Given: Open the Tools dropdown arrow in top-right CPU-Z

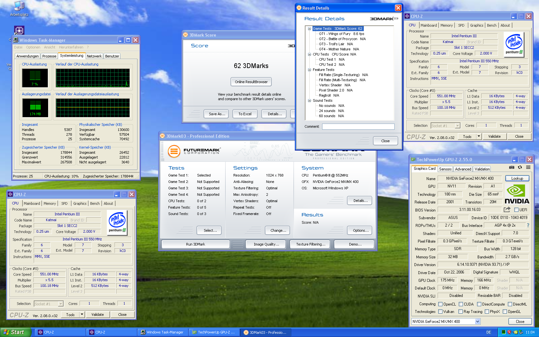Looking at the screenshot, I should point(479,136).
